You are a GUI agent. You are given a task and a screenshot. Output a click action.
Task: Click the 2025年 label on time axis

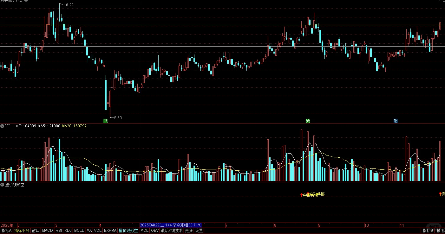(7, 225)
